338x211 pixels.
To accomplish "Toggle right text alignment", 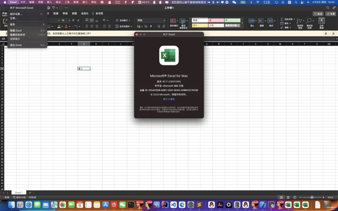I will click(97, 27).
